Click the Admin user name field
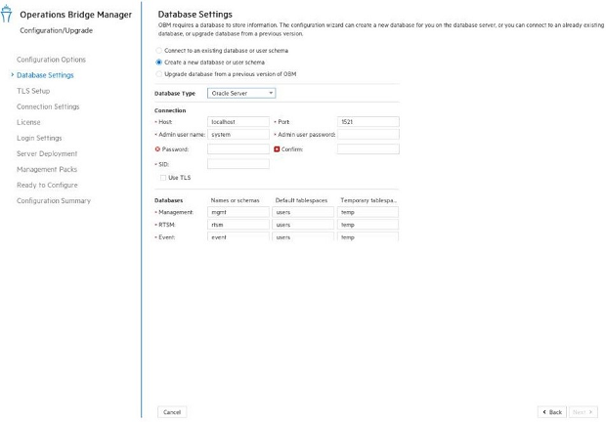This screenshot has height=422, width=606. click(238, 135)
